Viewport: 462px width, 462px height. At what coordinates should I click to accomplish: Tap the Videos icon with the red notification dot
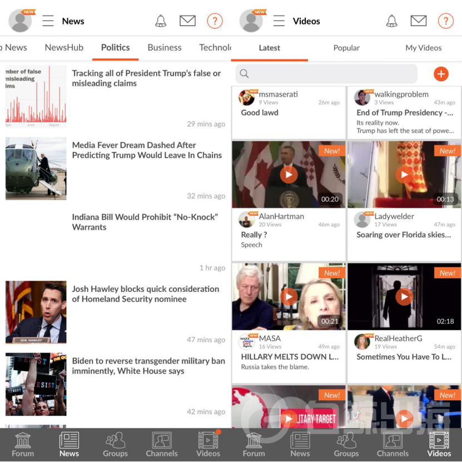tap(208, 445)
